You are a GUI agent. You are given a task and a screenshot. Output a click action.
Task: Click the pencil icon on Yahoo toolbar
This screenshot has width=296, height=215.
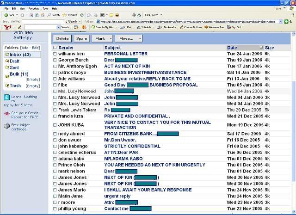(19, 27)
